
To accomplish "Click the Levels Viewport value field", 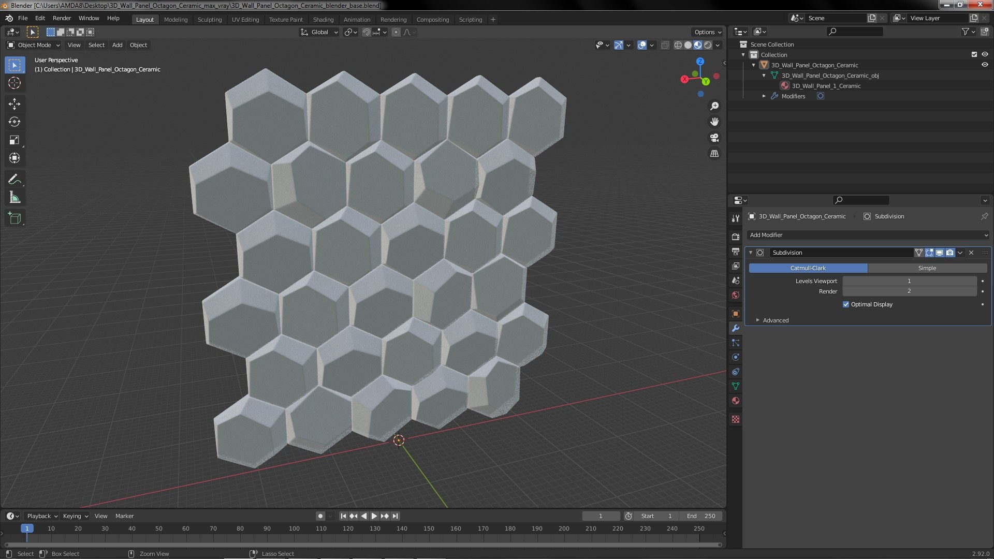I will 909,281.
